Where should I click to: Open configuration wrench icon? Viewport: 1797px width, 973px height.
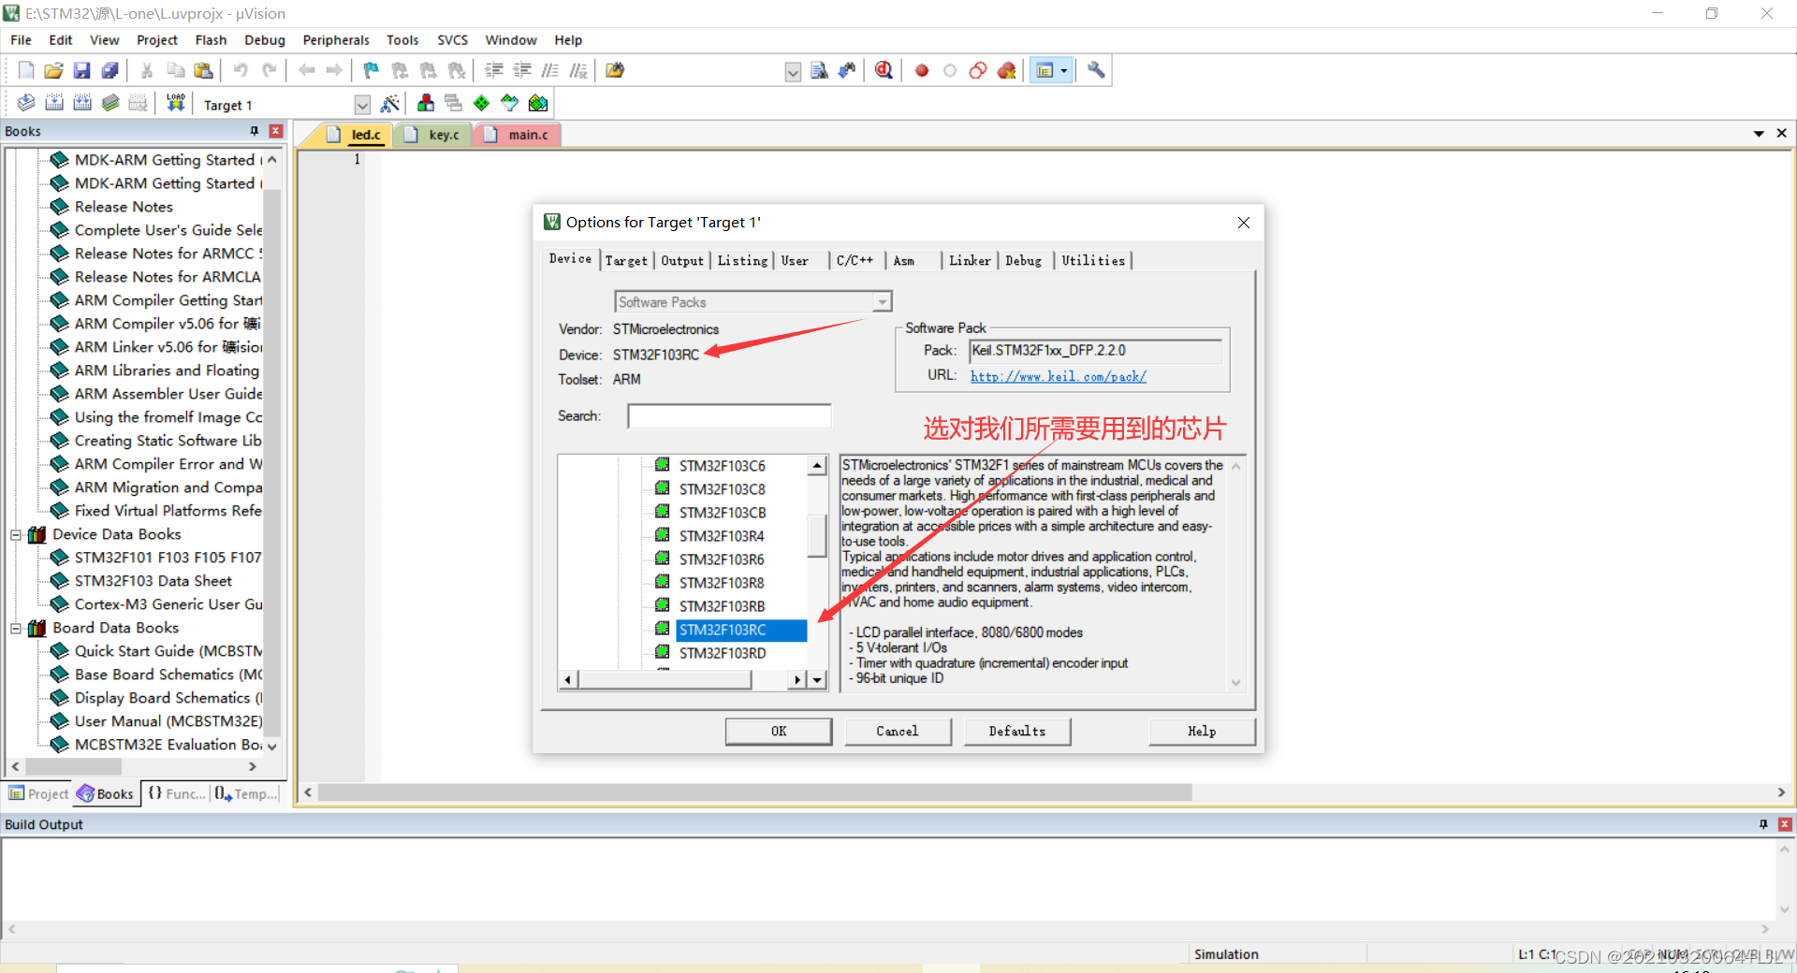point(1096,70)
